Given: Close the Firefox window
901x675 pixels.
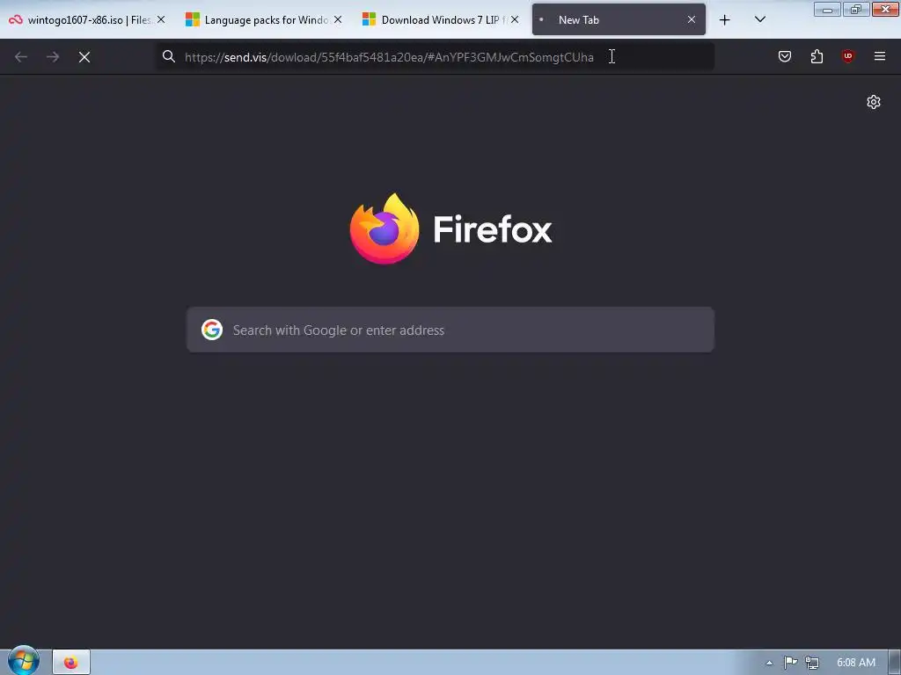Looking at the screenshot, I should point(885,9).
